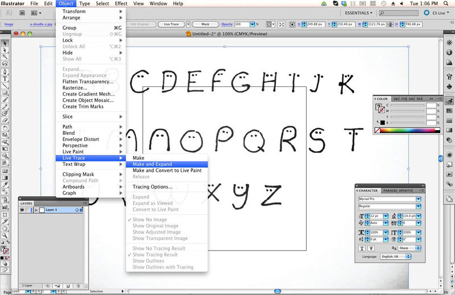Choose the Paintbrush tool

coord(5,99)
